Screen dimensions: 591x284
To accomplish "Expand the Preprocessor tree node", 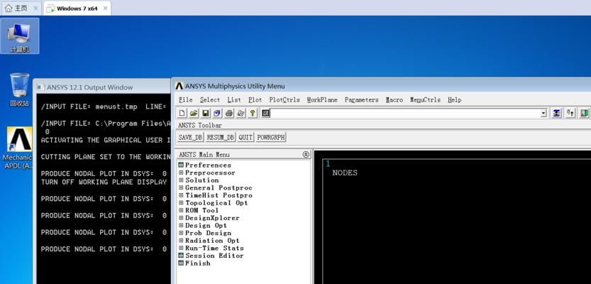I will (x=181, y=173).
